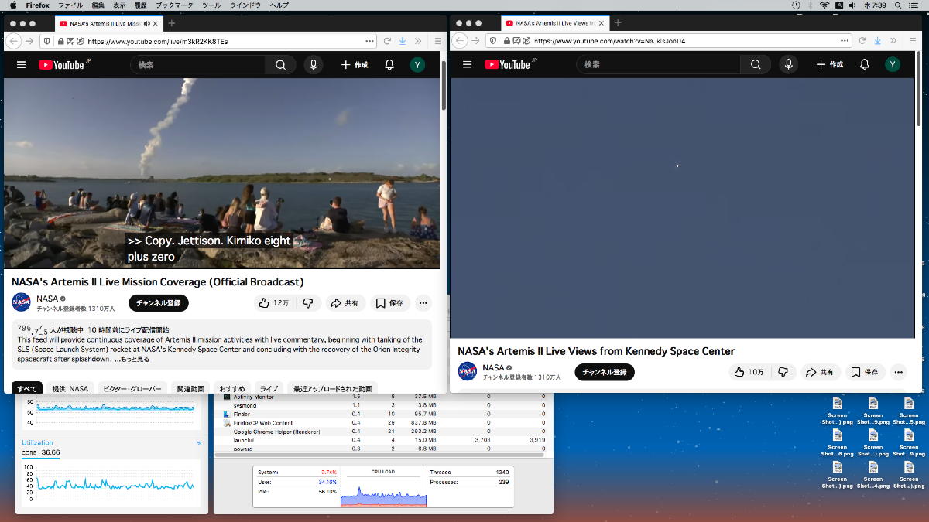This screenshot has height=522, width=929.
Task: Expand description with ...もっと見る
Action: [132, 360]
